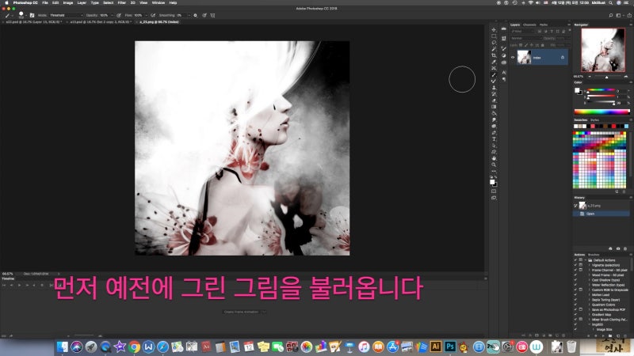Toggle visibility of the Index layer
634x356 pixels.
[513, 58]
